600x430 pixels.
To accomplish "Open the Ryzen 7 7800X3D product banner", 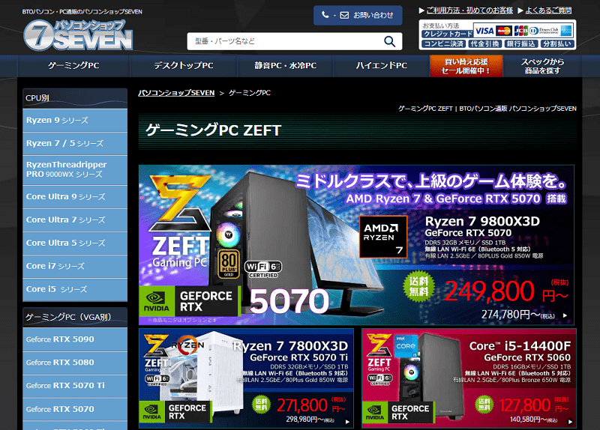I will tap(246, 379).
